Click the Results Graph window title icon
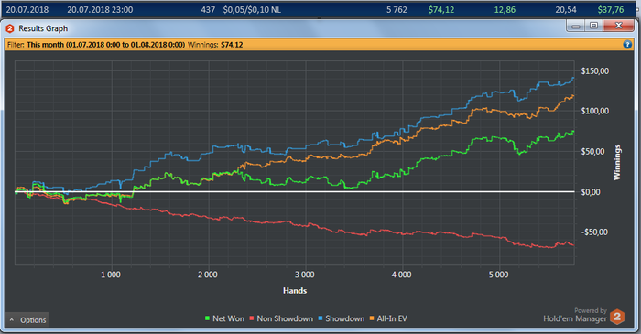641x334 pixels. (x=10, y=28)
